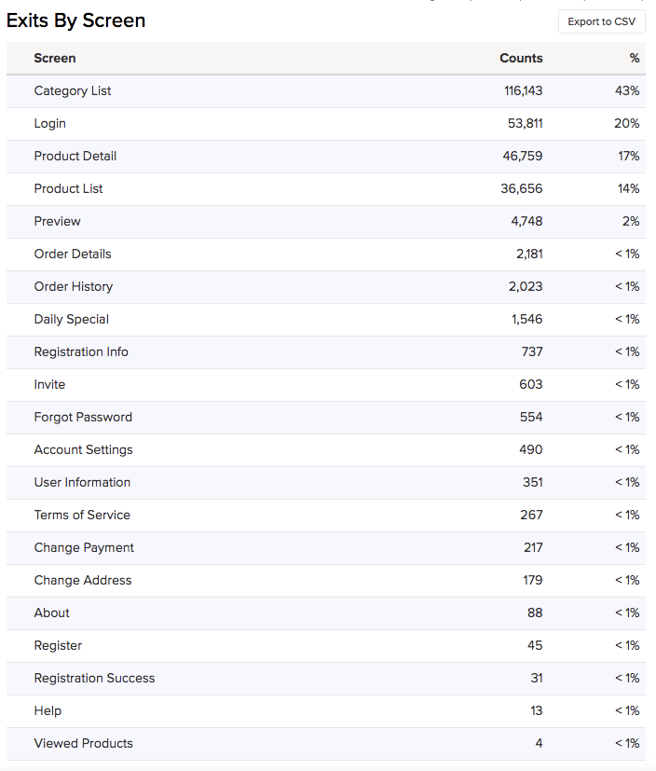
Task: Select the Help screen row
Action: [x=48, y=710]
